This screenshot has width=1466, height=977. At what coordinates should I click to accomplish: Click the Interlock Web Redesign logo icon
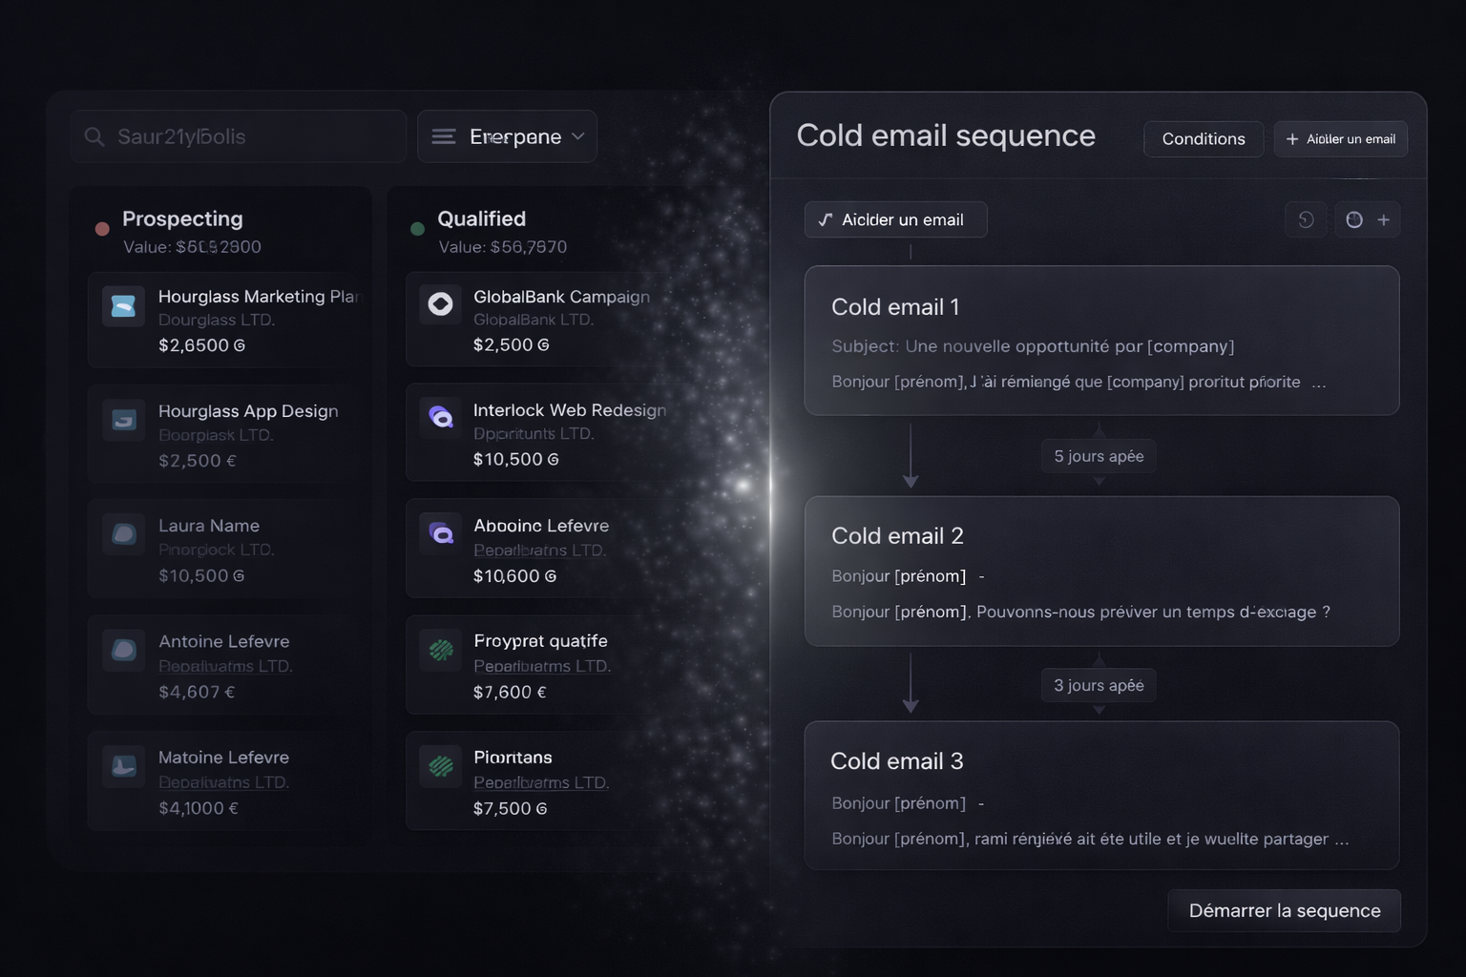tap(440, 417)
